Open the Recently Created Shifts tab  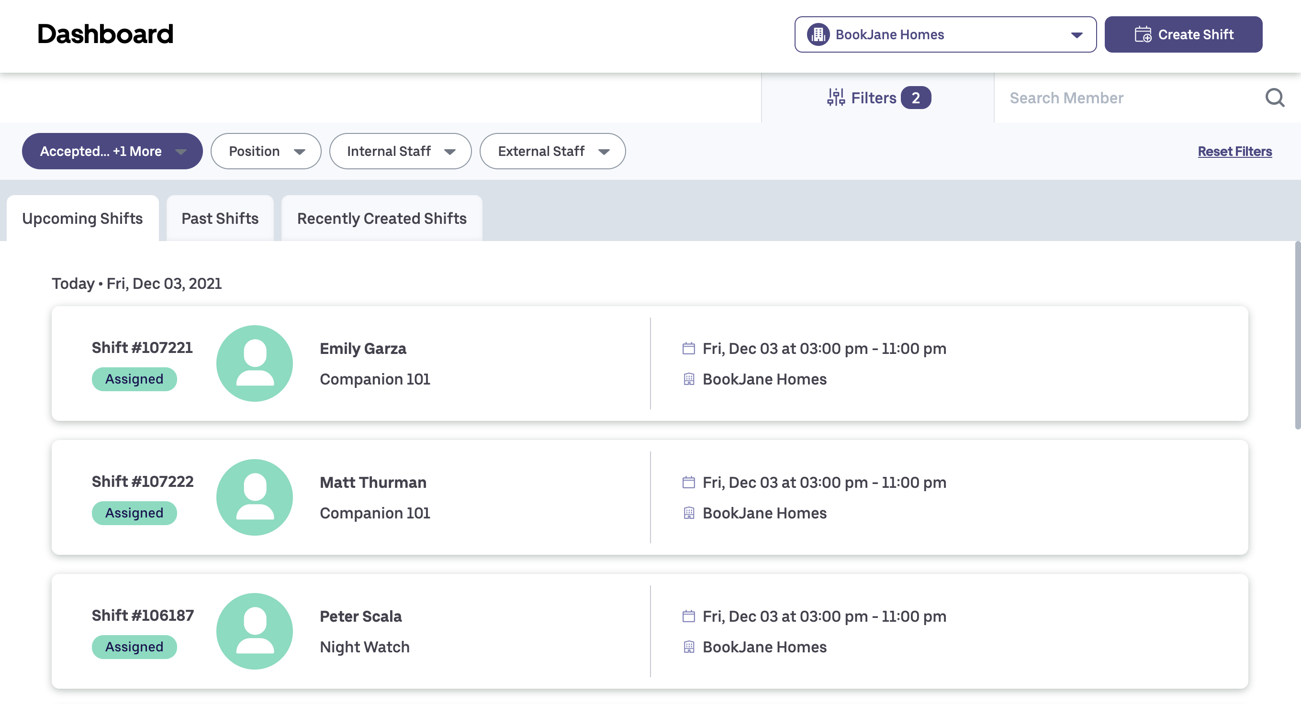381,218
